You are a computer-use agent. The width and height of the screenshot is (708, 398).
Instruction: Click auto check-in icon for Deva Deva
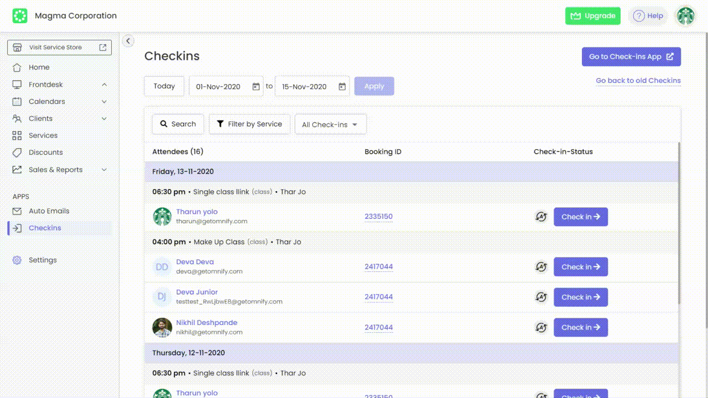coord(541,267)
